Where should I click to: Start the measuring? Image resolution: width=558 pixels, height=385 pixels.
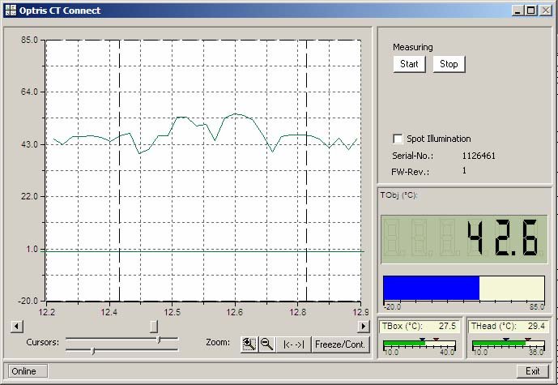(409, 64)
